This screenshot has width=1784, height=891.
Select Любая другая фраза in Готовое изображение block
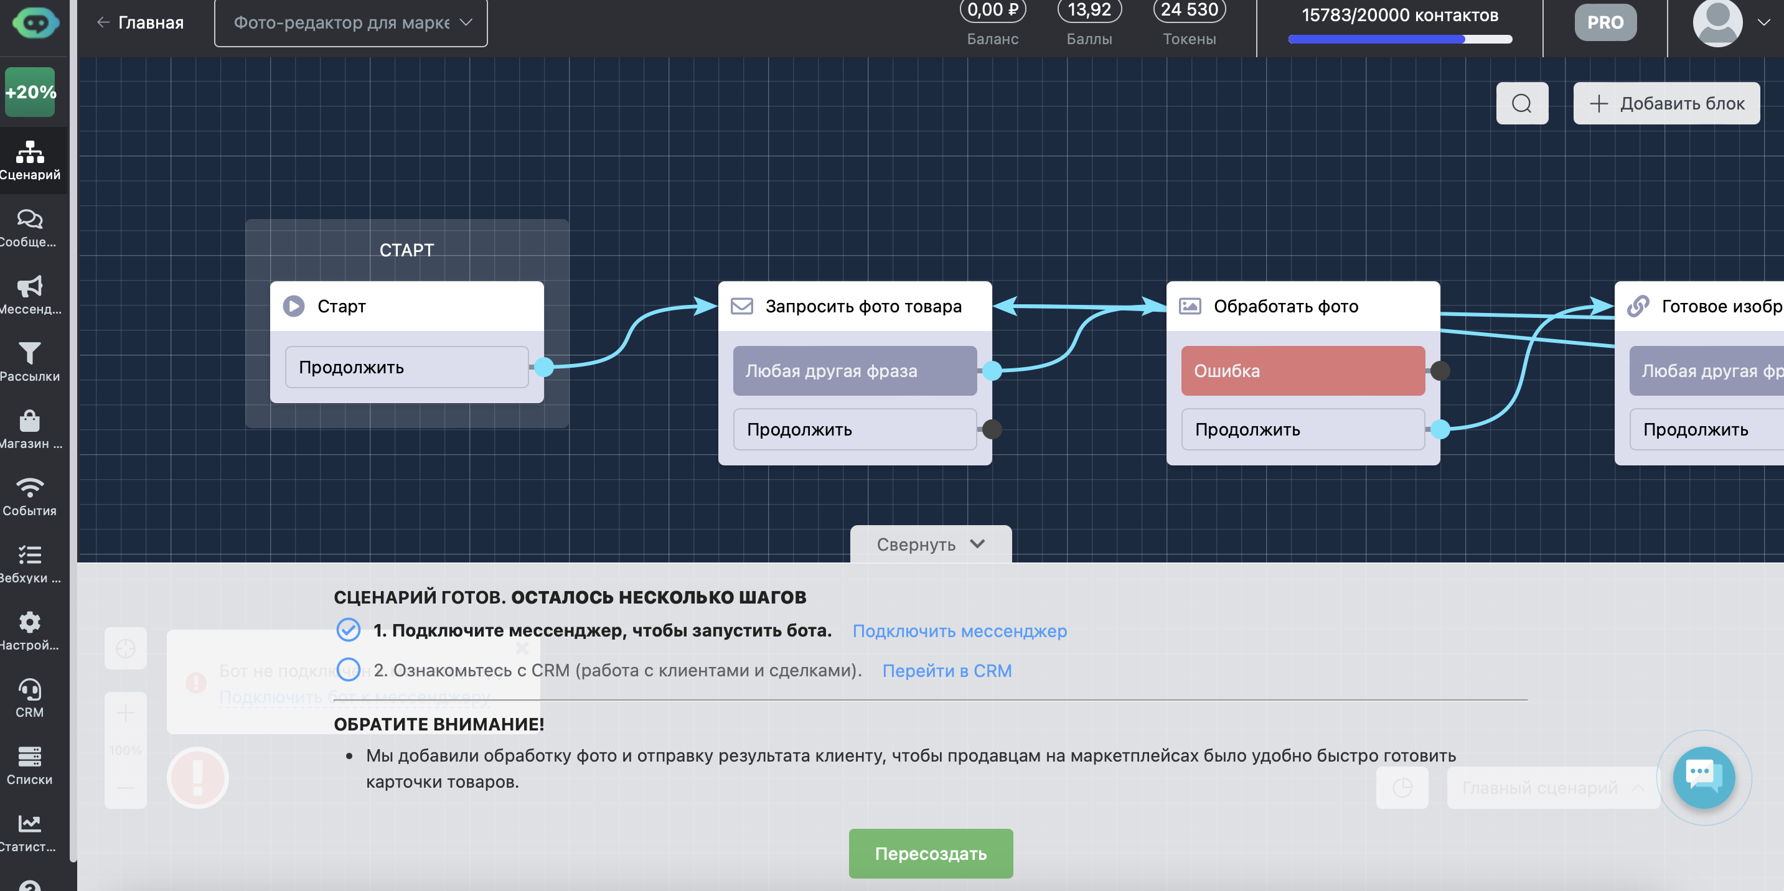coord(1706,371)
